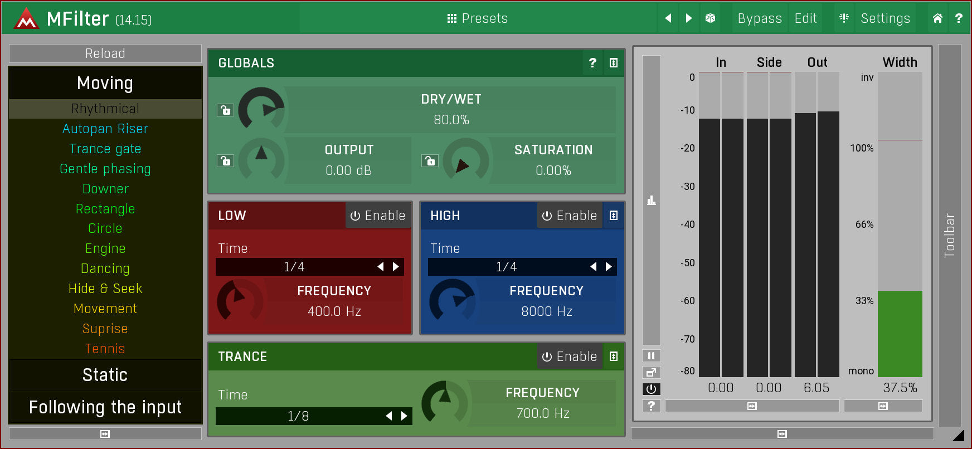The height and width of the screenshot is (449, 972).
Task: Click the Bypass button
Action: 760,18
